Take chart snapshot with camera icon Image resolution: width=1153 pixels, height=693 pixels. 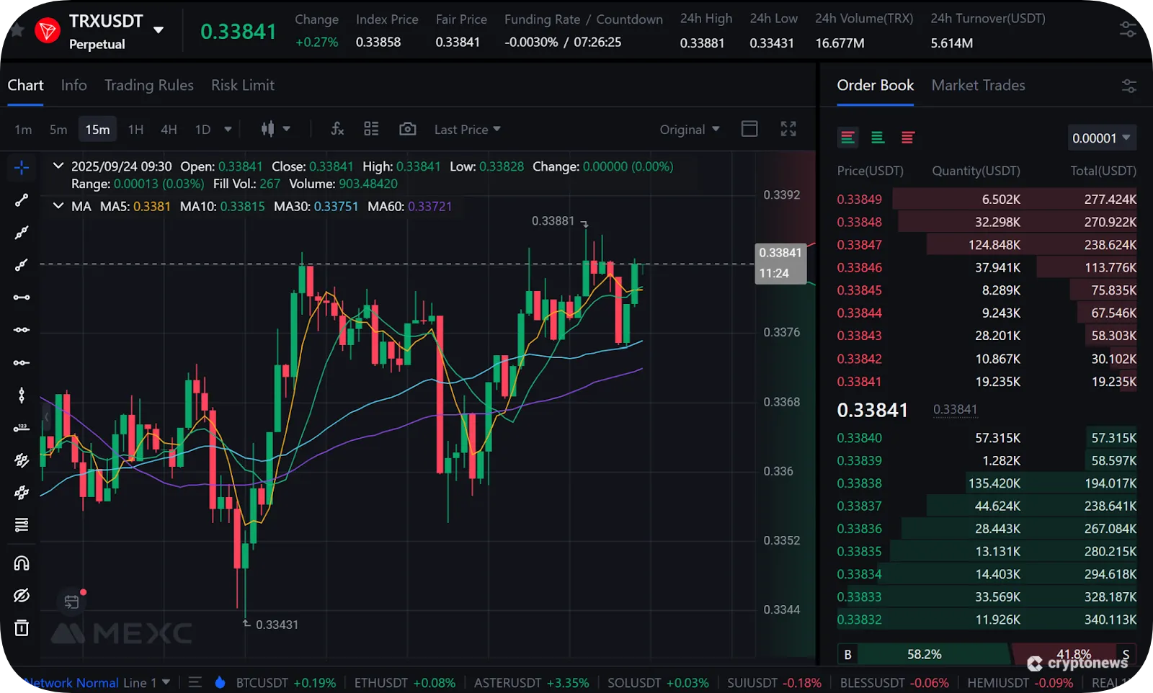click(407, 129)
